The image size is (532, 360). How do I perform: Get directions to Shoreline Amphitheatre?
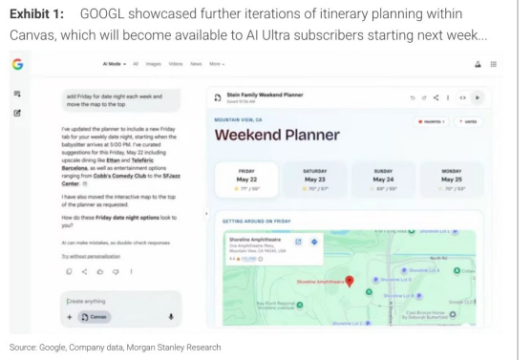(x=314, y=242)
